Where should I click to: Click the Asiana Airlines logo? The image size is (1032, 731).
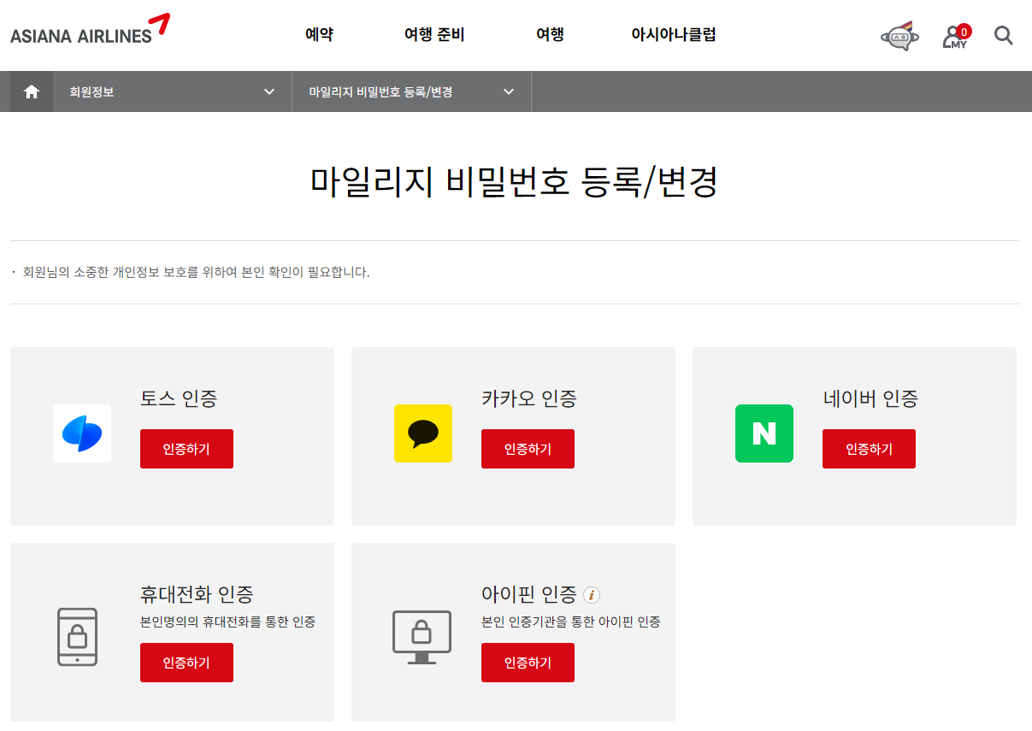90,29
